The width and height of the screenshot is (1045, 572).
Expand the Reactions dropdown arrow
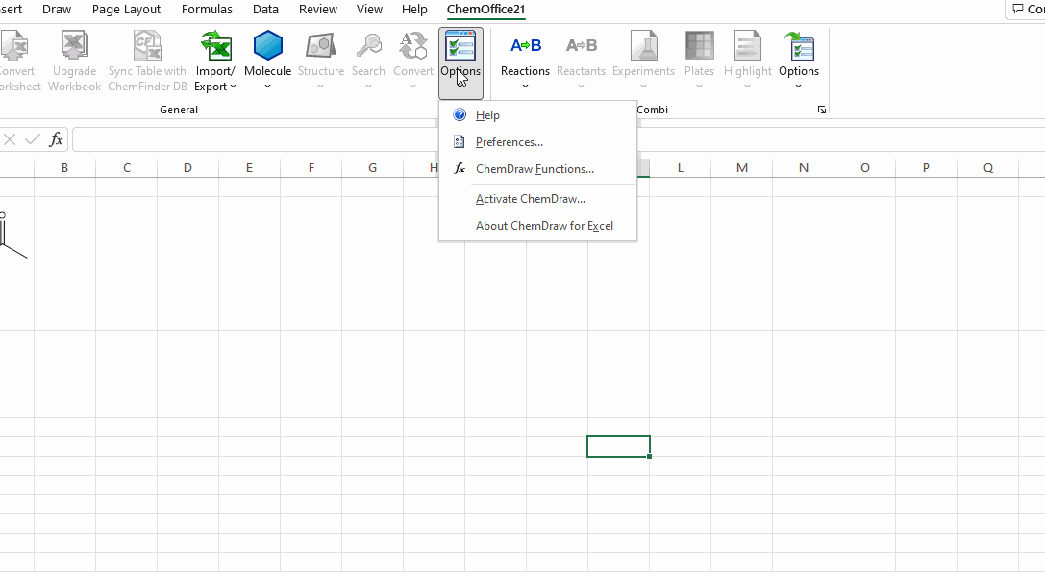coord(525,87)
